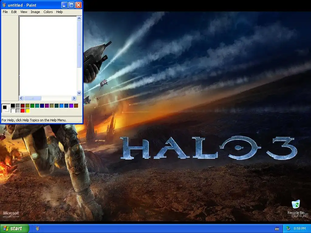Click the vertical scrollbar thumb
The image size is (311, 233).
(x=79, y=44)
